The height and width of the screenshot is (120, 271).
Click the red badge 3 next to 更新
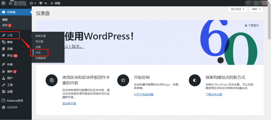[x=10, y=25]
